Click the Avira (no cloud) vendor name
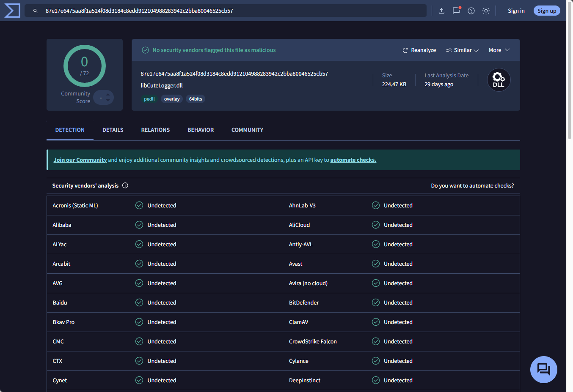The width and height of the screenshot is (573, 392). [x=308, y=283]
